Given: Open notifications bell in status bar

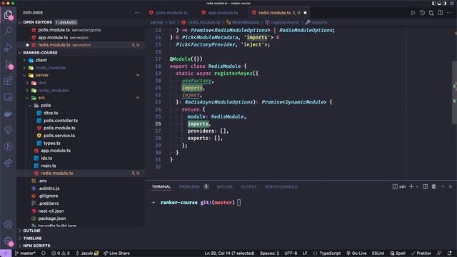Looking at the screenshot, I should 449,253.
